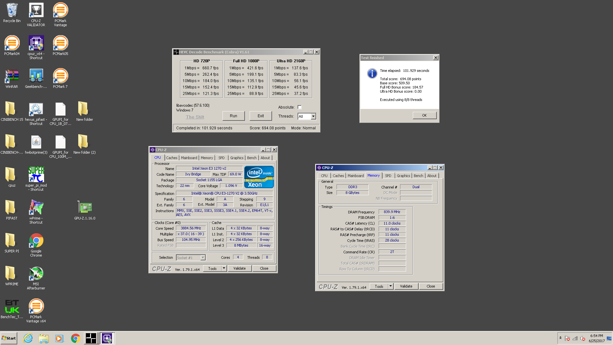Open PCMark05 desktop icon
The image size is (613, 345).
click(x=60, y=46)
